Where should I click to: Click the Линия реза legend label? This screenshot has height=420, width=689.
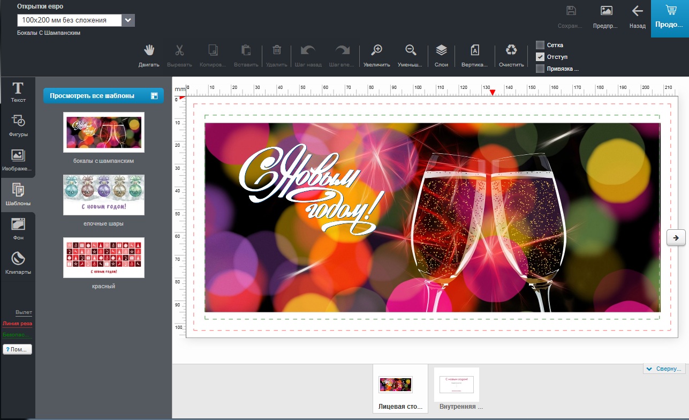17,324
